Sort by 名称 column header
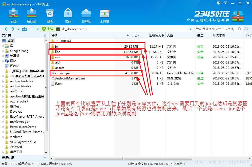Screen dimensions: 252x167 click(82, 35)
